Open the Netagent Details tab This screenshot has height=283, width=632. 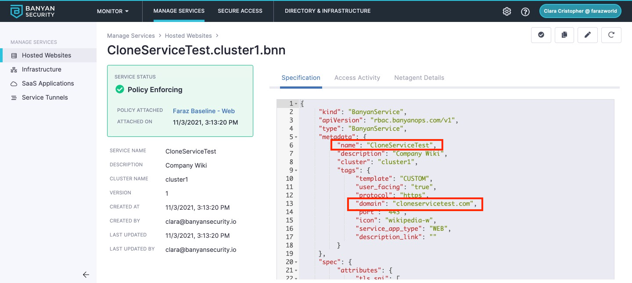pos(419,78)
